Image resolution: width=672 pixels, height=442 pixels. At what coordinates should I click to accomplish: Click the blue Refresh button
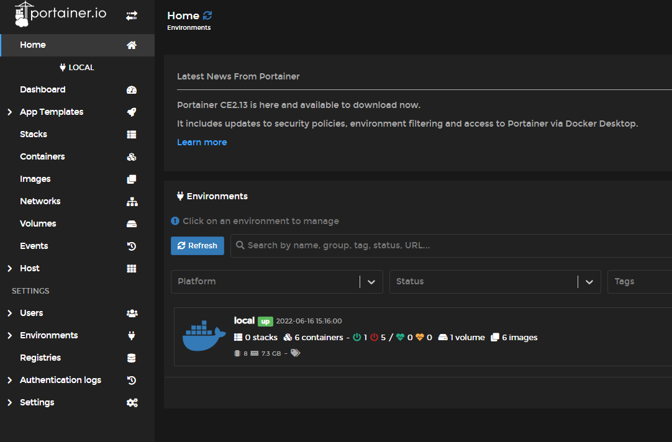coord(197,246)
